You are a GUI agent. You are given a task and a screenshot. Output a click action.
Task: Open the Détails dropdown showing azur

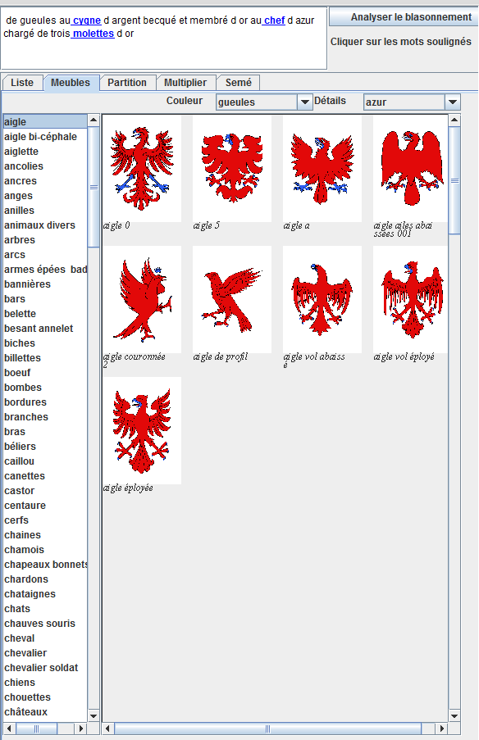click(x=412, y=102)
